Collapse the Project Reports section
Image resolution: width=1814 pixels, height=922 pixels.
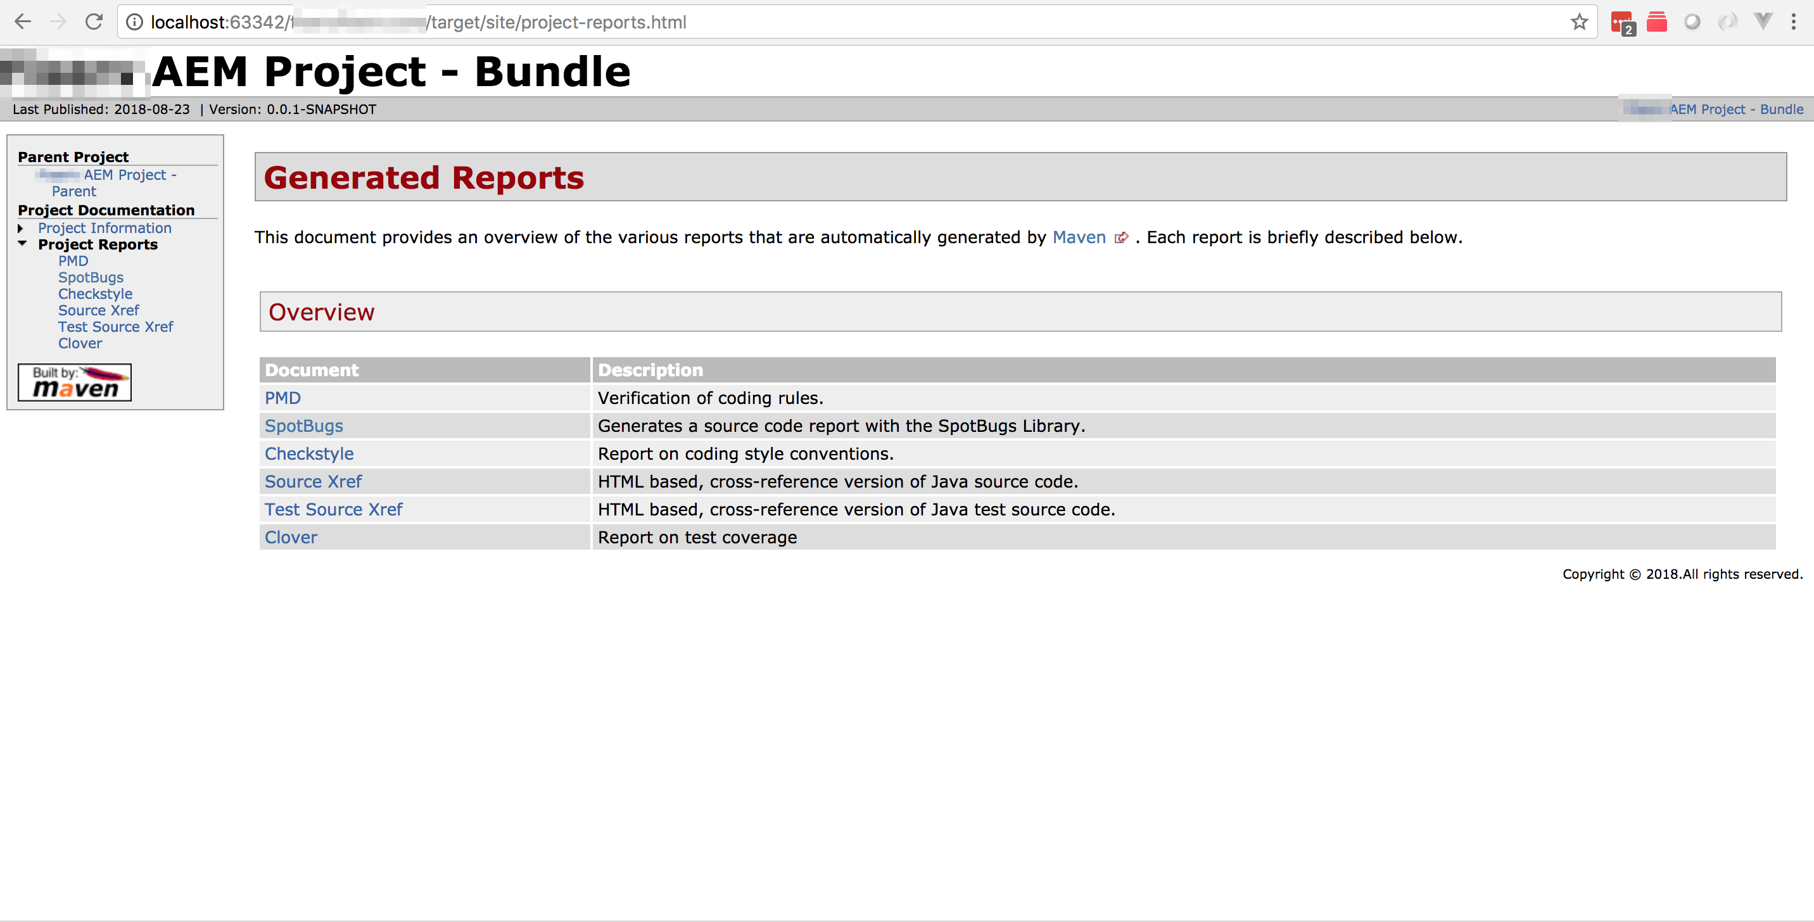tap(22, 244)
